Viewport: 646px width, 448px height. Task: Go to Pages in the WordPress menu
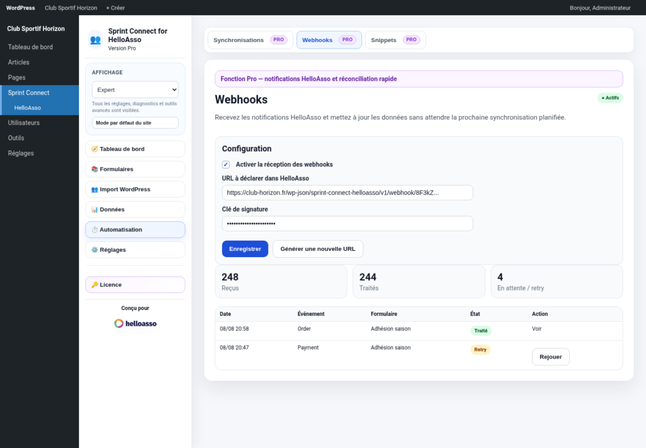(x=39, y=78)
